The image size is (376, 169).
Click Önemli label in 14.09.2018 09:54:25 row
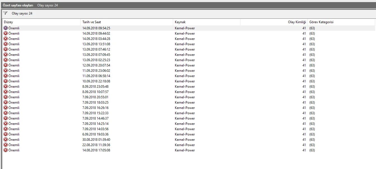[14, 28]
